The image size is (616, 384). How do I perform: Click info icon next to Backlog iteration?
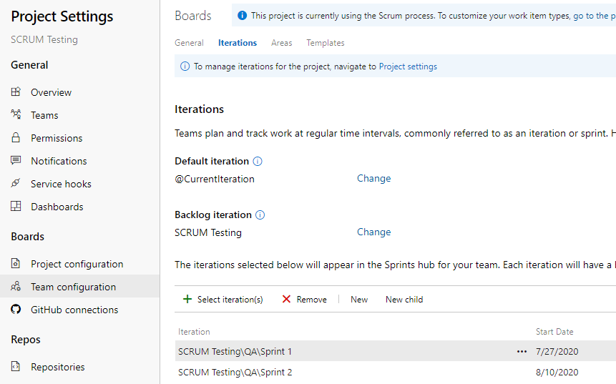click(260, 215)
